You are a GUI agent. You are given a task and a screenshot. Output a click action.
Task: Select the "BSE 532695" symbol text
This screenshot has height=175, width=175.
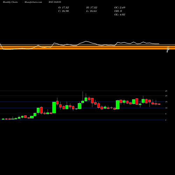pyautogui.click(x=55, y=2)
